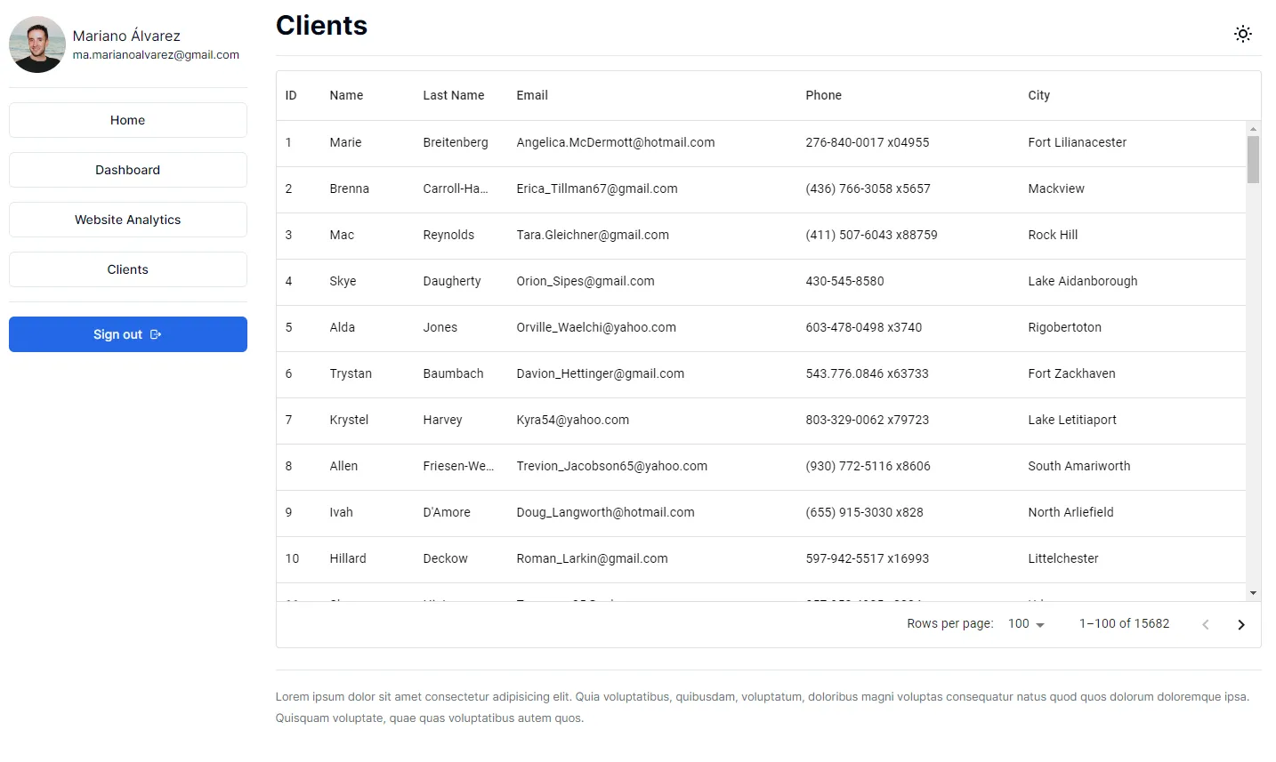Open the rows per page dropdown

[1026, 624]
